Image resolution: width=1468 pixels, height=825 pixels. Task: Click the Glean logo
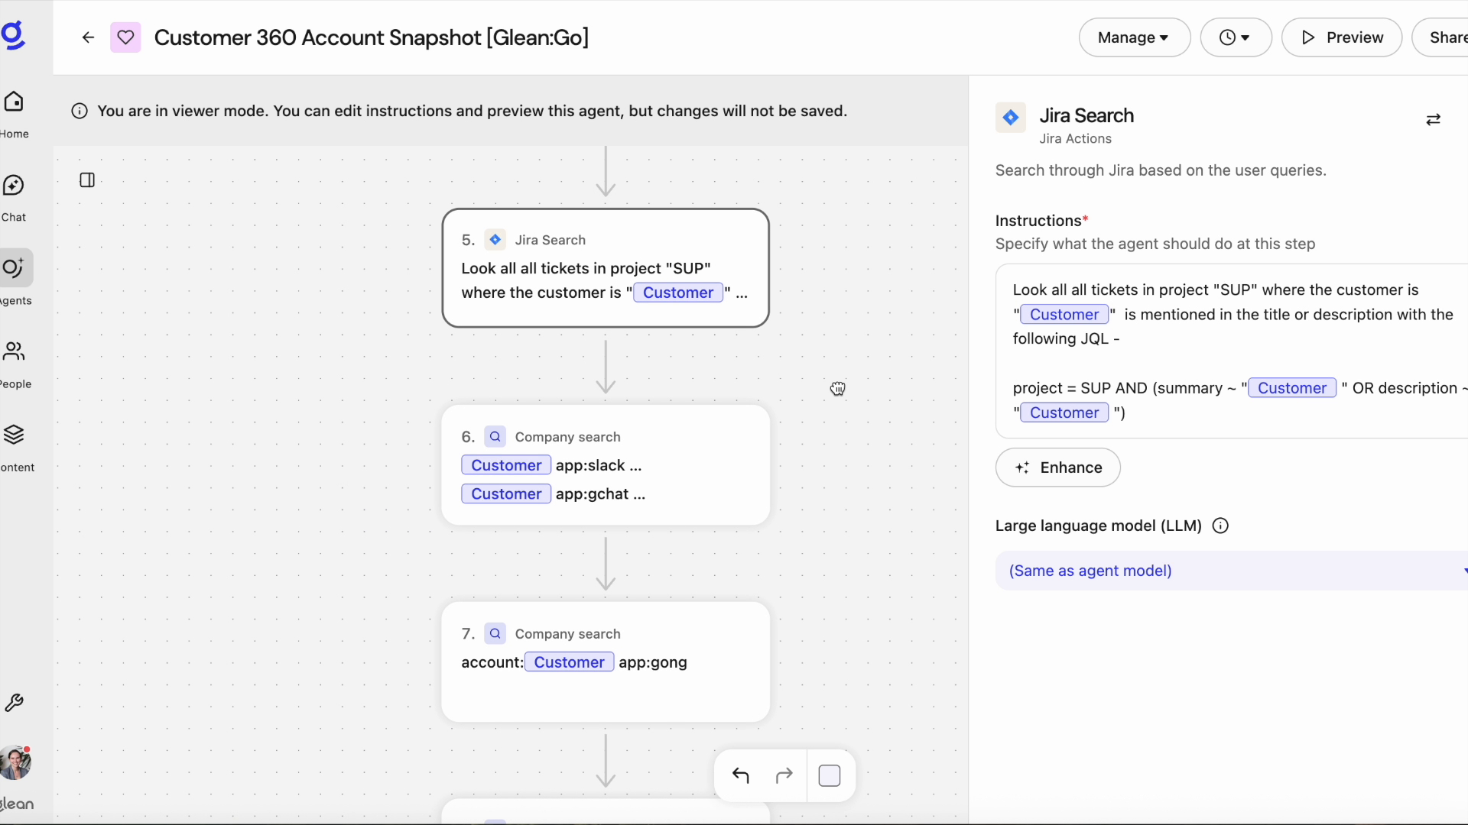15,35
